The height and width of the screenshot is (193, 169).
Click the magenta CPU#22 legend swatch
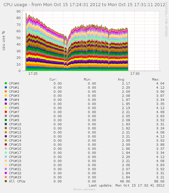6,173
